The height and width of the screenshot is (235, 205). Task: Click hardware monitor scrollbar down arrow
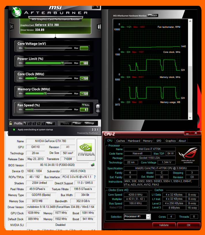tap(190, 118)
